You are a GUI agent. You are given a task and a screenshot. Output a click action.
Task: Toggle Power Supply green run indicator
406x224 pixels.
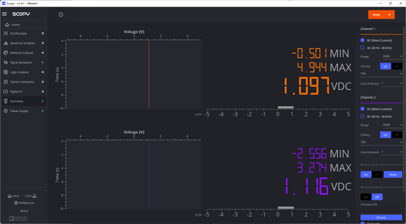[x=43, y=111]
